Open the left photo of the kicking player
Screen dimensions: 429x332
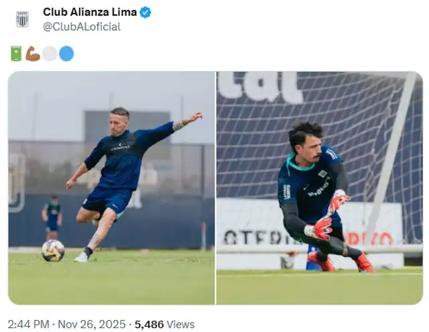point(111,188)
